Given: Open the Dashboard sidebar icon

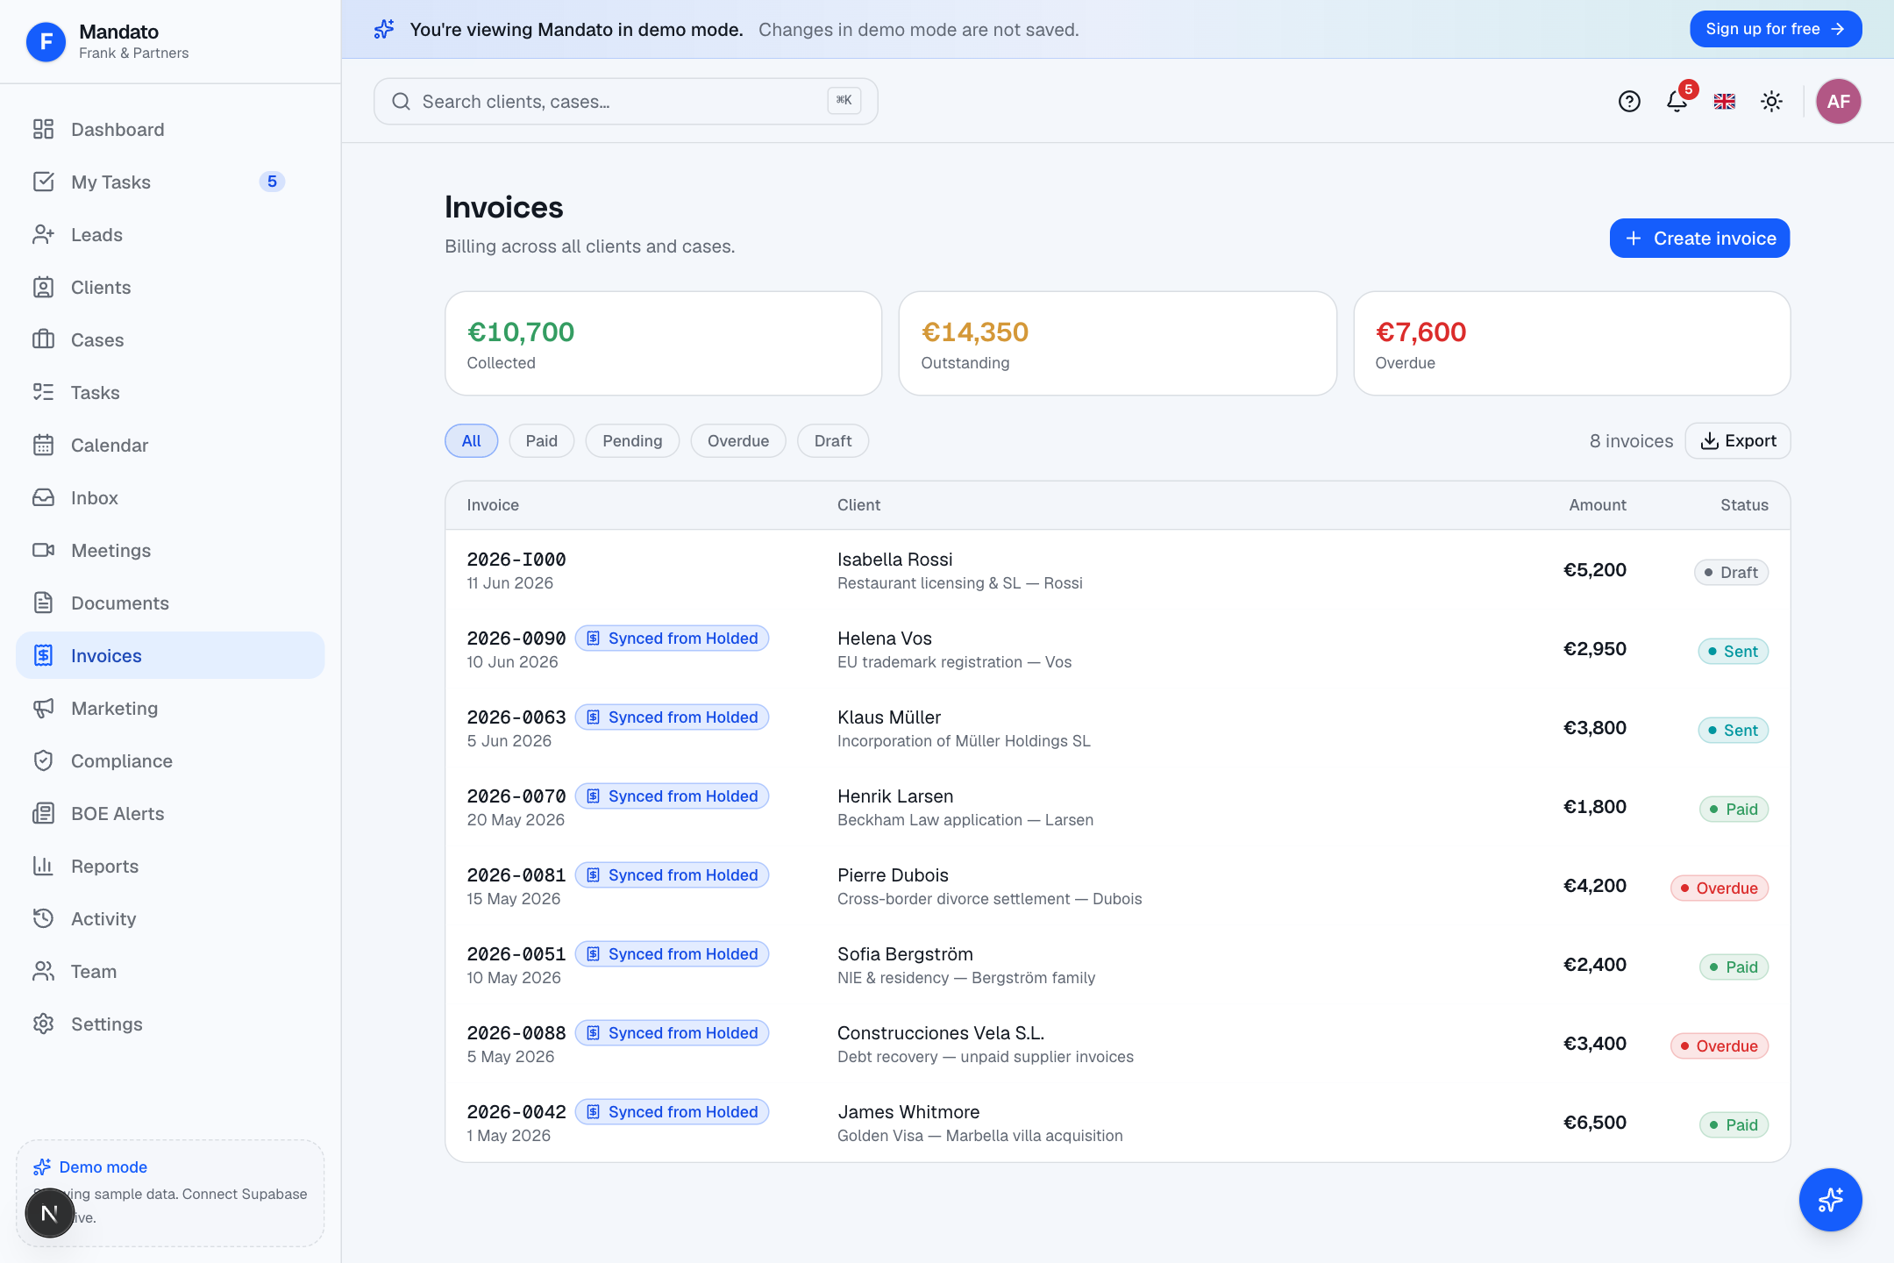Looking at the screenshot, I should pyautogui.click(x=43, y=129).
